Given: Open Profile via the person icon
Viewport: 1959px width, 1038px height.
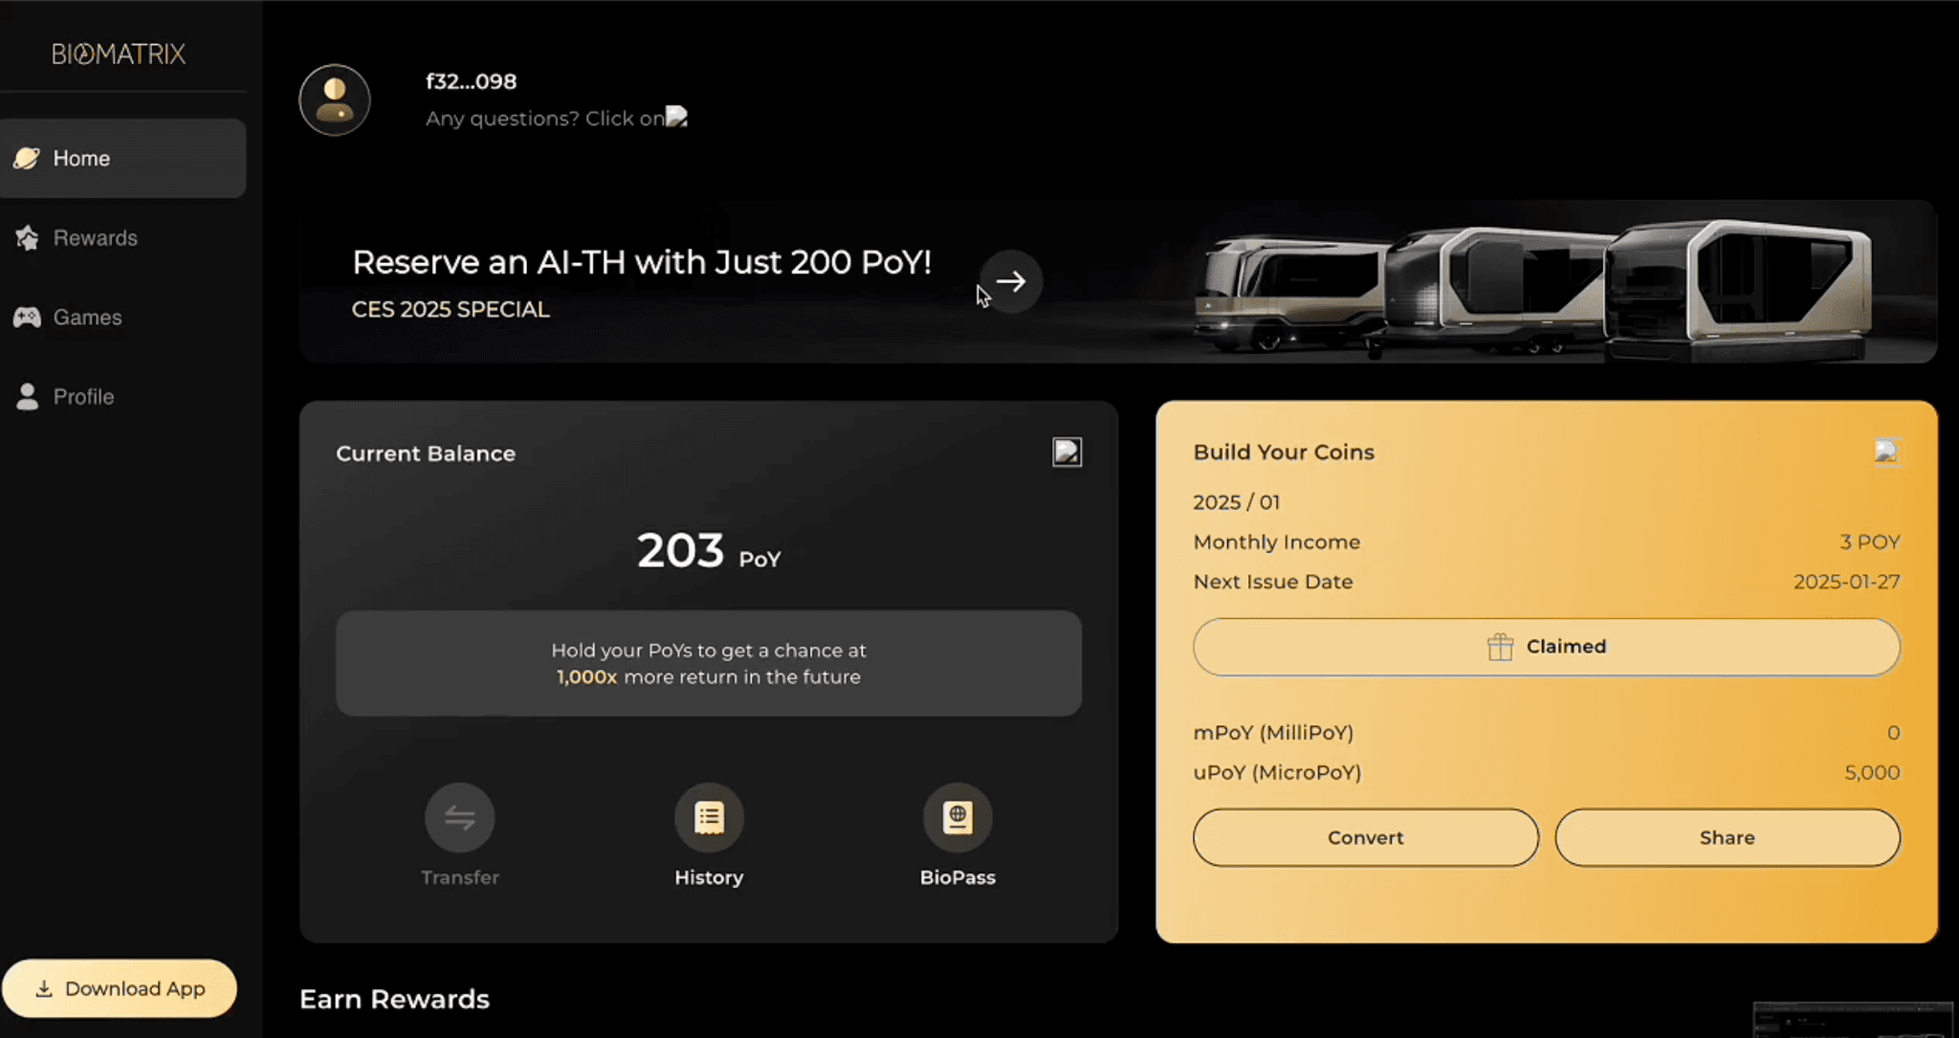Looking at the screenshot, I should (x=28, y=396).
